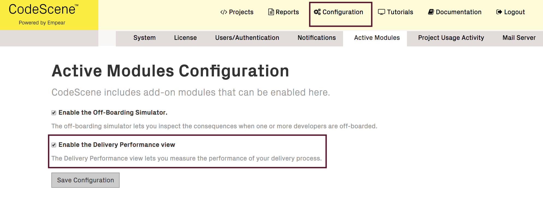Switch to the Mail Server tab

[x=519, y=38]
